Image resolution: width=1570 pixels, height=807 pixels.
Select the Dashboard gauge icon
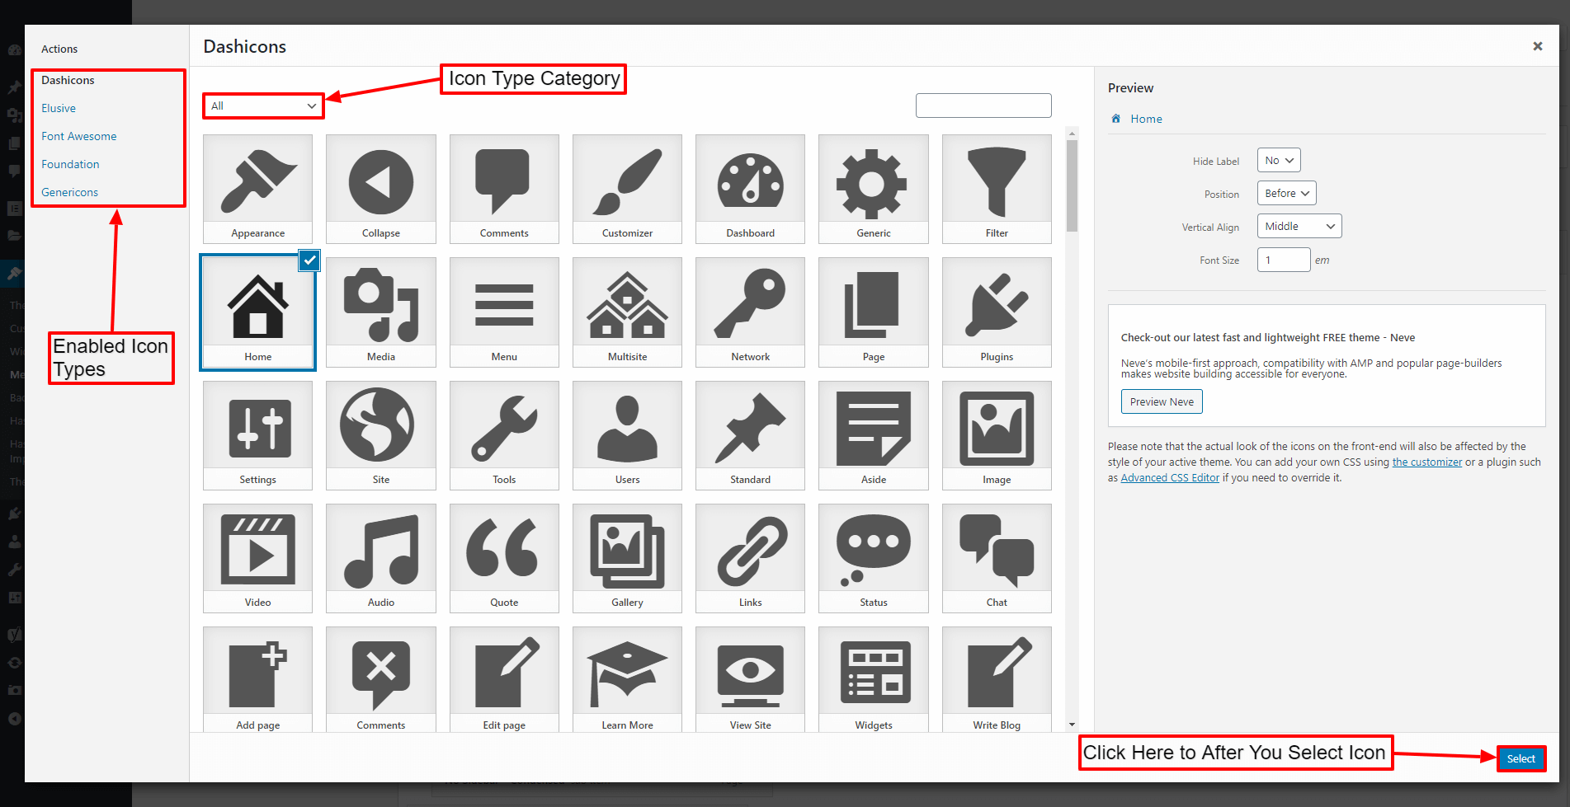(750, 189)
